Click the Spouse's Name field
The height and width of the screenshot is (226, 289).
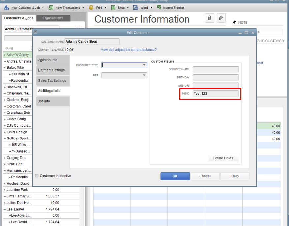[216, 69]
